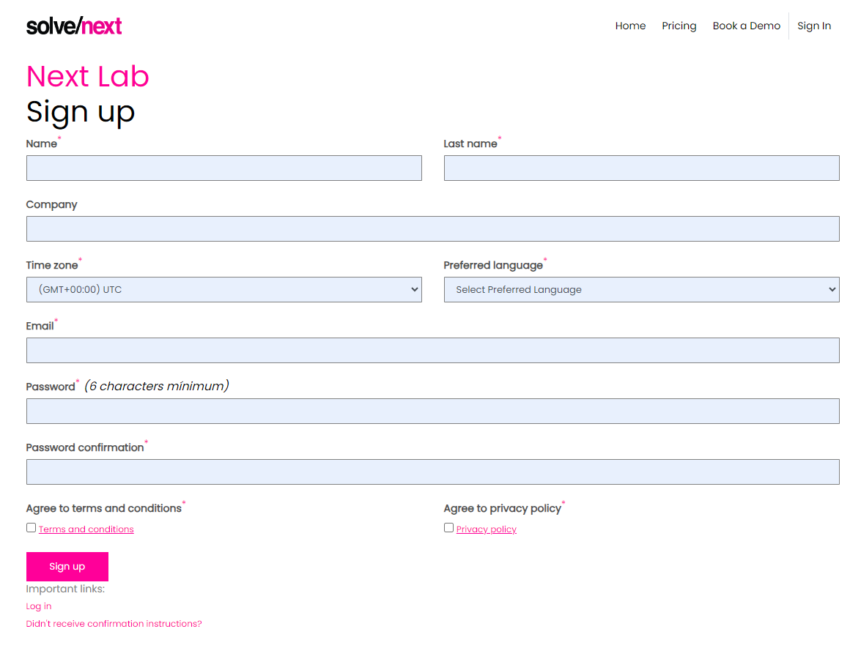Navigate to the Home menu item
The height and width of the screenshot is (648, 861).
point(630,26)
